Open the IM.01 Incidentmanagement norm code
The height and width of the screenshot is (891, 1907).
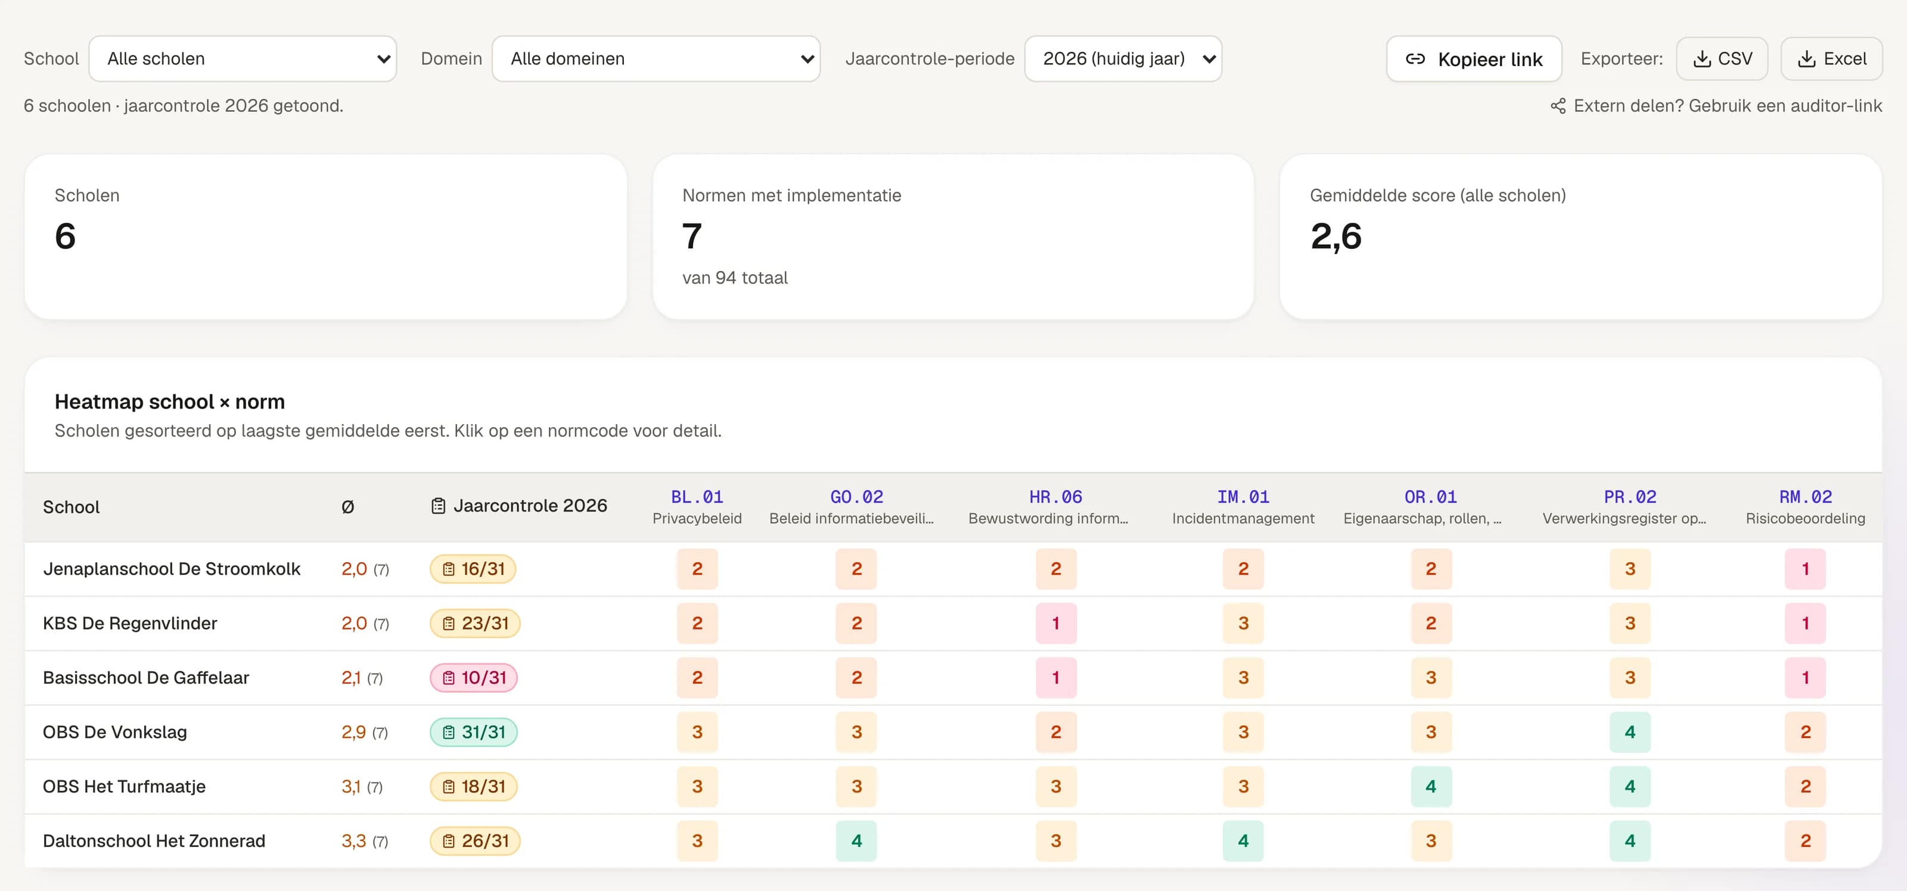point(1243,497)
